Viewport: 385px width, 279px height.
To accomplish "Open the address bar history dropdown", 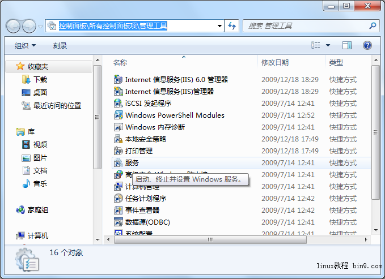I will 219,25.
